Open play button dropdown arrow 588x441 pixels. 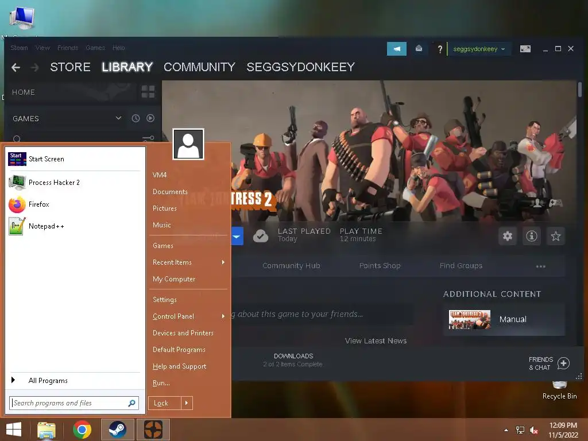tap(237, 236)
